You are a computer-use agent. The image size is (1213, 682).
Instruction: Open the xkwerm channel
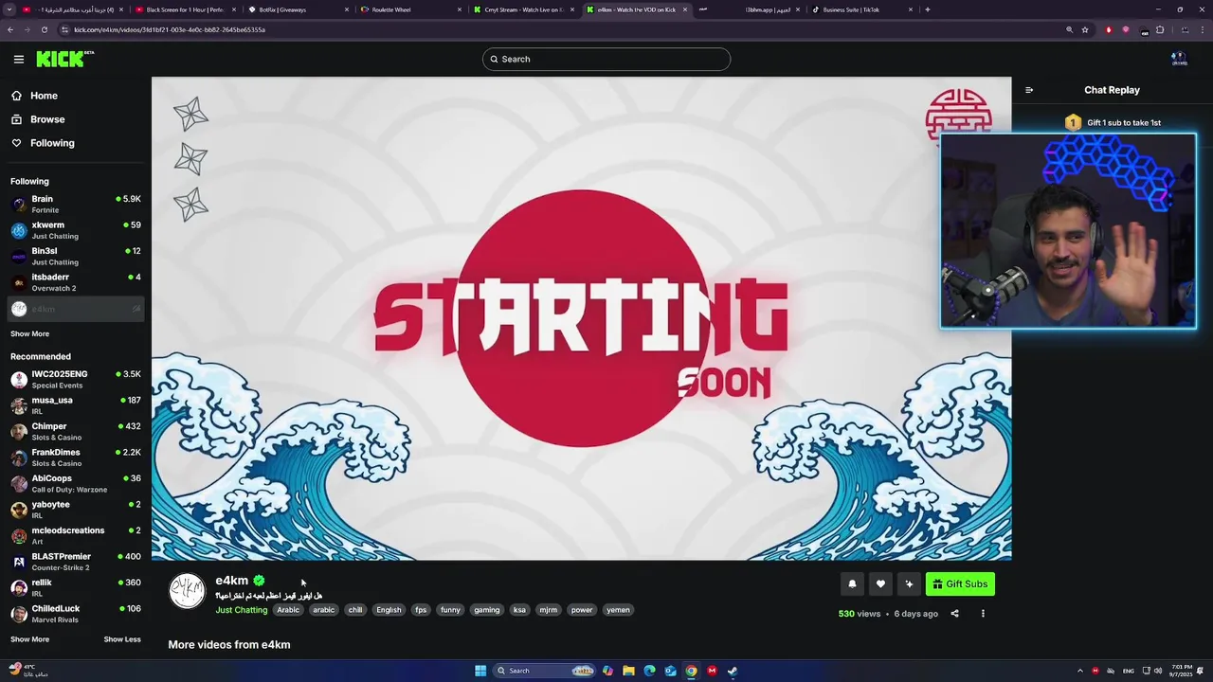point(76,230)
